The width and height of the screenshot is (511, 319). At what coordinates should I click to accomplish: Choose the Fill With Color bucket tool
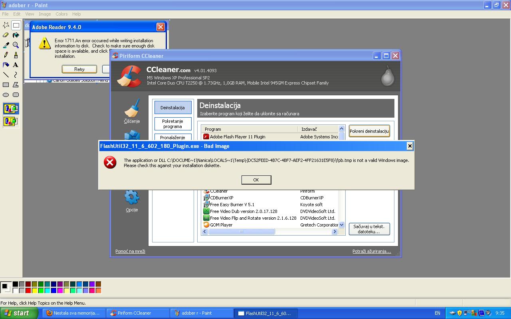coord(16,35)
